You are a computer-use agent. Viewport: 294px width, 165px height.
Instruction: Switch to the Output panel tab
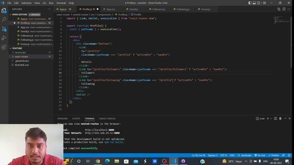coord(76,119)
